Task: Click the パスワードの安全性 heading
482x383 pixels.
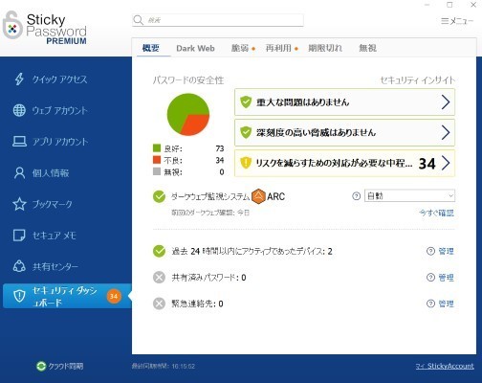Action: coord(188,80)
